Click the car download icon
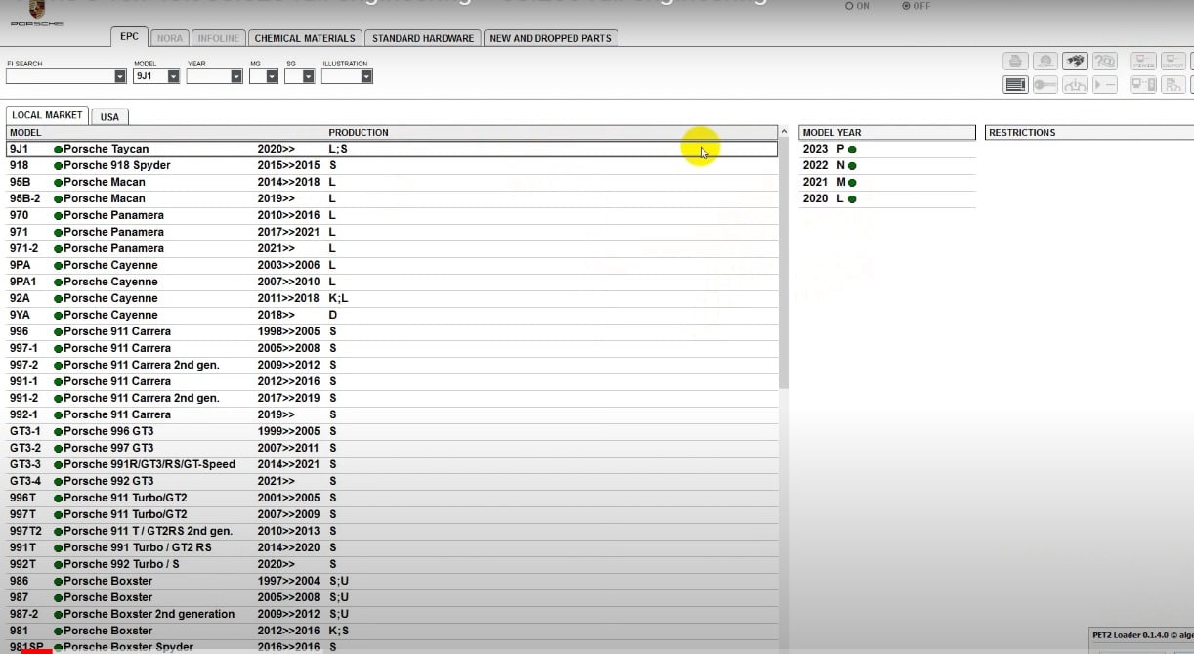Image resolution: width=1194 pixels, height=654 pixels. 1075,85
